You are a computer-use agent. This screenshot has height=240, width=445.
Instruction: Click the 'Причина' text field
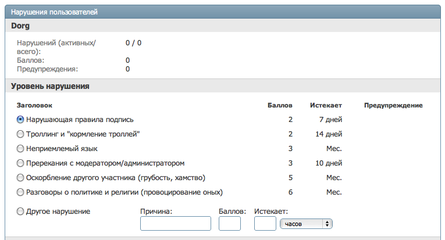coord(176,224)
